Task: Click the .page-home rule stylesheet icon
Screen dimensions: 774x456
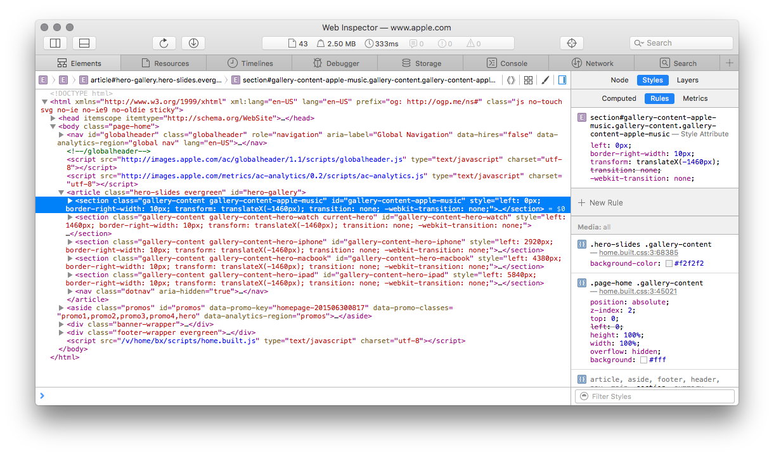Action: 582,283
